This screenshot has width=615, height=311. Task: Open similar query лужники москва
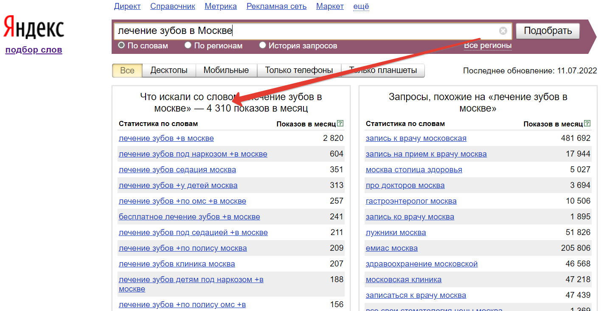tap(396, 233)
